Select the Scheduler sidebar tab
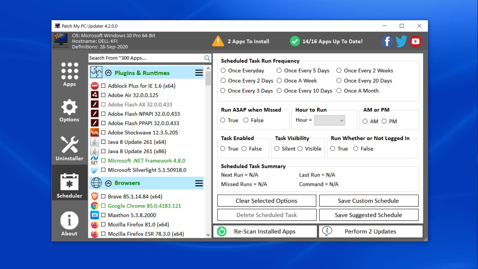This screenshot has width=478, height=269. pyautogui.click(x=69, y=183)
